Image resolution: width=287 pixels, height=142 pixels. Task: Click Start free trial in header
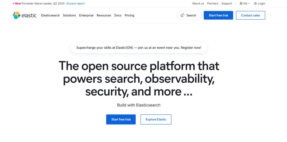(218, 15)
